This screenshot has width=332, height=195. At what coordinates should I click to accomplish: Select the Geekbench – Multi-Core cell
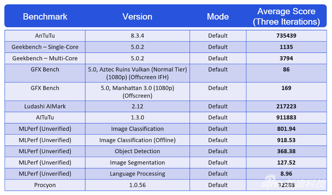45,58
